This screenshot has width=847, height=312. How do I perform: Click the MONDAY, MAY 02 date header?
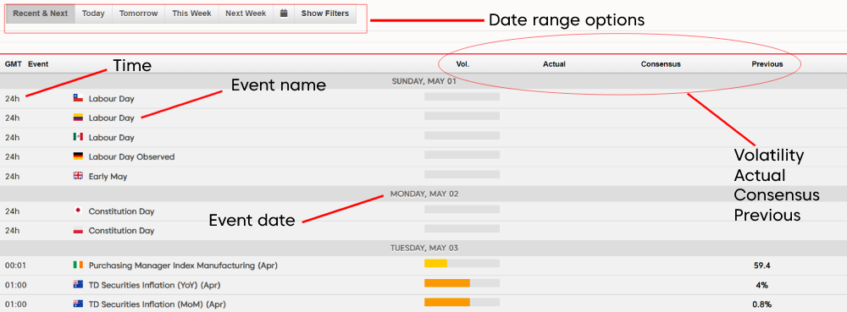tap(424, 194)
